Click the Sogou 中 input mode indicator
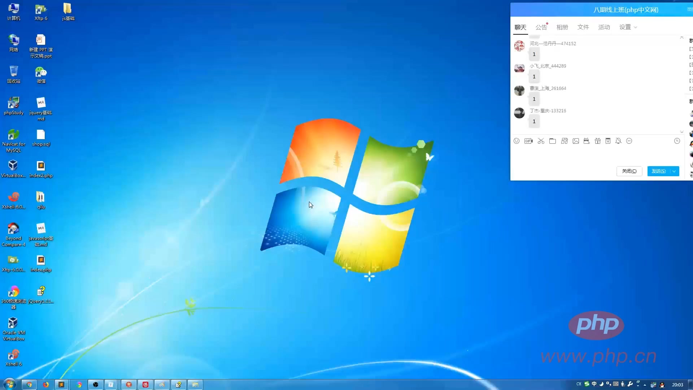Image resolution: width=693 pixels, height=390 pixels. pyautogui.click(x=594, y=384)
